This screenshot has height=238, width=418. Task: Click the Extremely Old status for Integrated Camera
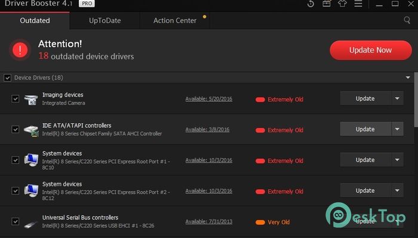click(279, 99)
